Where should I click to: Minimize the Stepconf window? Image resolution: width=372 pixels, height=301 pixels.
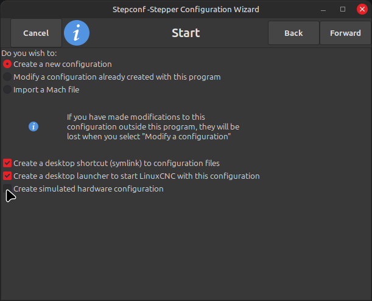point(323,10)
